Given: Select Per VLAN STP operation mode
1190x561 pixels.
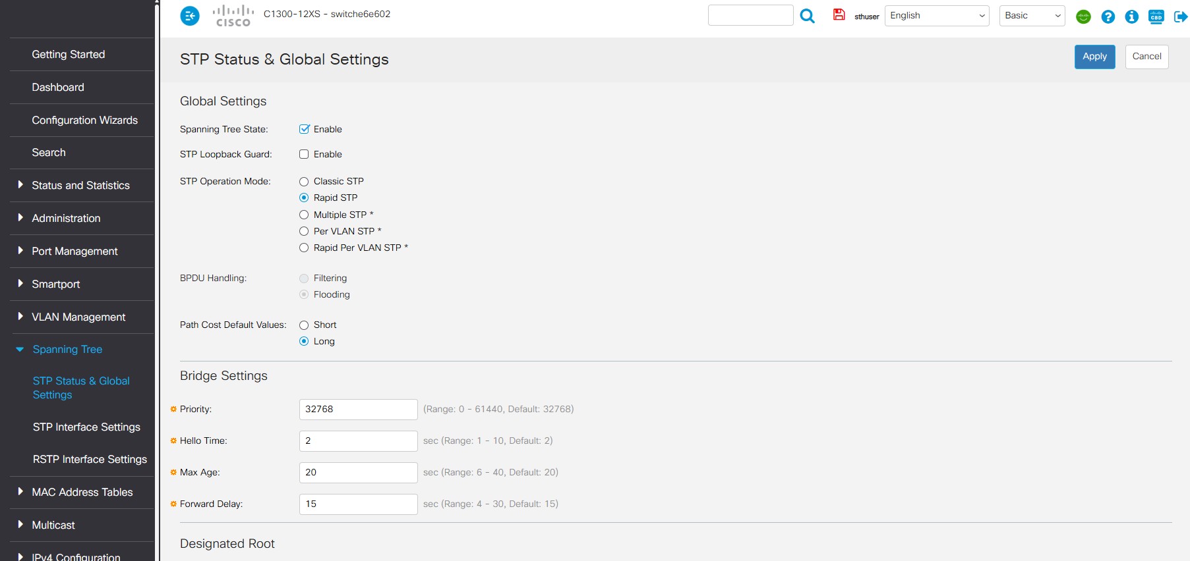Looking at the screenshot, I should pyautogui.click(x=304, y=231).
